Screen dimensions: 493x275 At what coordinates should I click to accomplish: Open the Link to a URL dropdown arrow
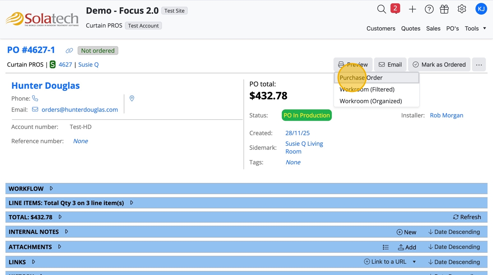414,262
